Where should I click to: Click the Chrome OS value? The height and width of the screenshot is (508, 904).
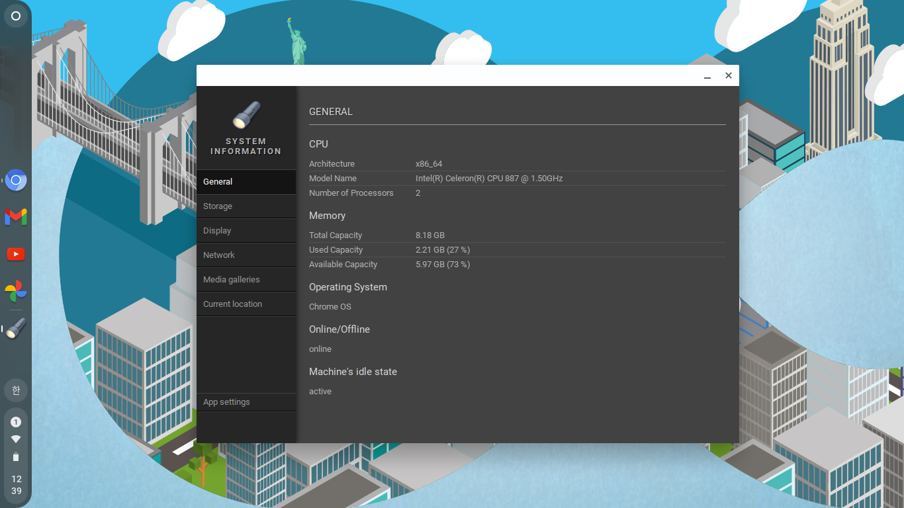click(x=330, y=307)
